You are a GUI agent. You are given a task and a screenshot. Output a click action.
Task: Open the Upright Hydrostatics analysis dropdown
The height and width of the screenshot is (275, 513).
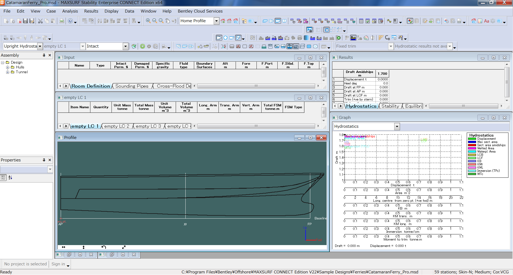coord(40,46)
